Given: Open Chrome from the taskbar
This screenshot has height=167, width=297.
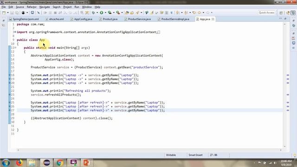Looking at the screenshot, I should [x=60, y=163].
